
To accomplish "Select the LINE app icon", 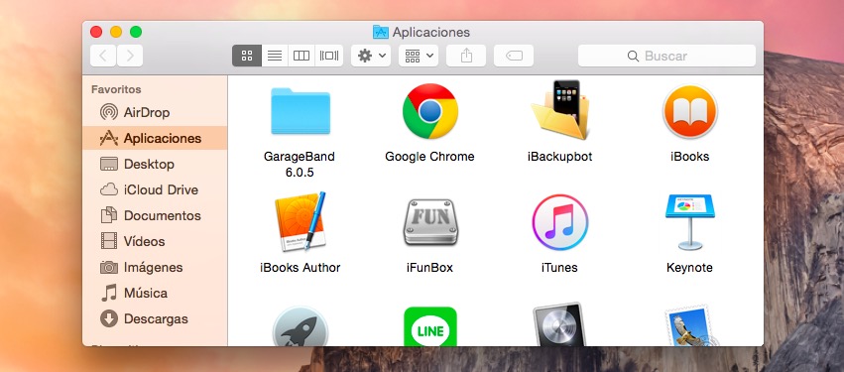I will (x=430, y=326).
